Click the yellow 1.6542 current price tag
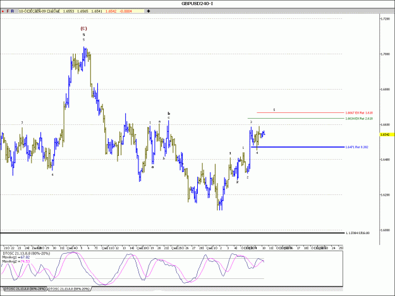 pyautogui.click(x=386, y=134)
